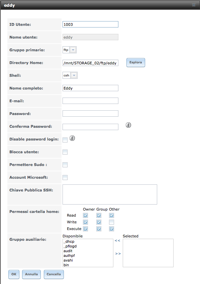Click the Annulla button
This screenshot has width=200, height=284.
pyautogui.click(x=31, y=274)
